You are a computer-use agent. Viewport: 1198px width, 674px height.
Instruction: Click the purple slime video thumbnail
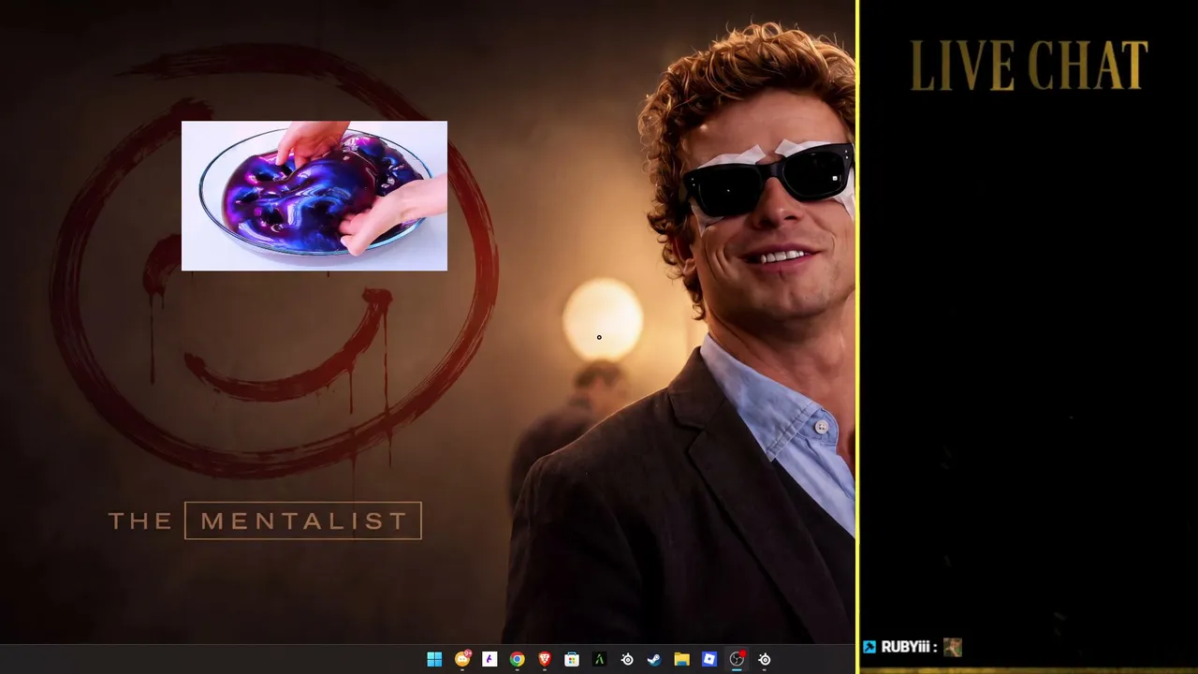[x=314, y=196]
